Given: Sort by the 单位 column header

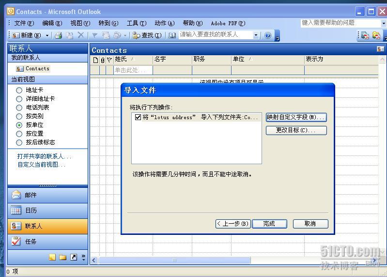Looking at the screenshot, I should click(267, 59).
